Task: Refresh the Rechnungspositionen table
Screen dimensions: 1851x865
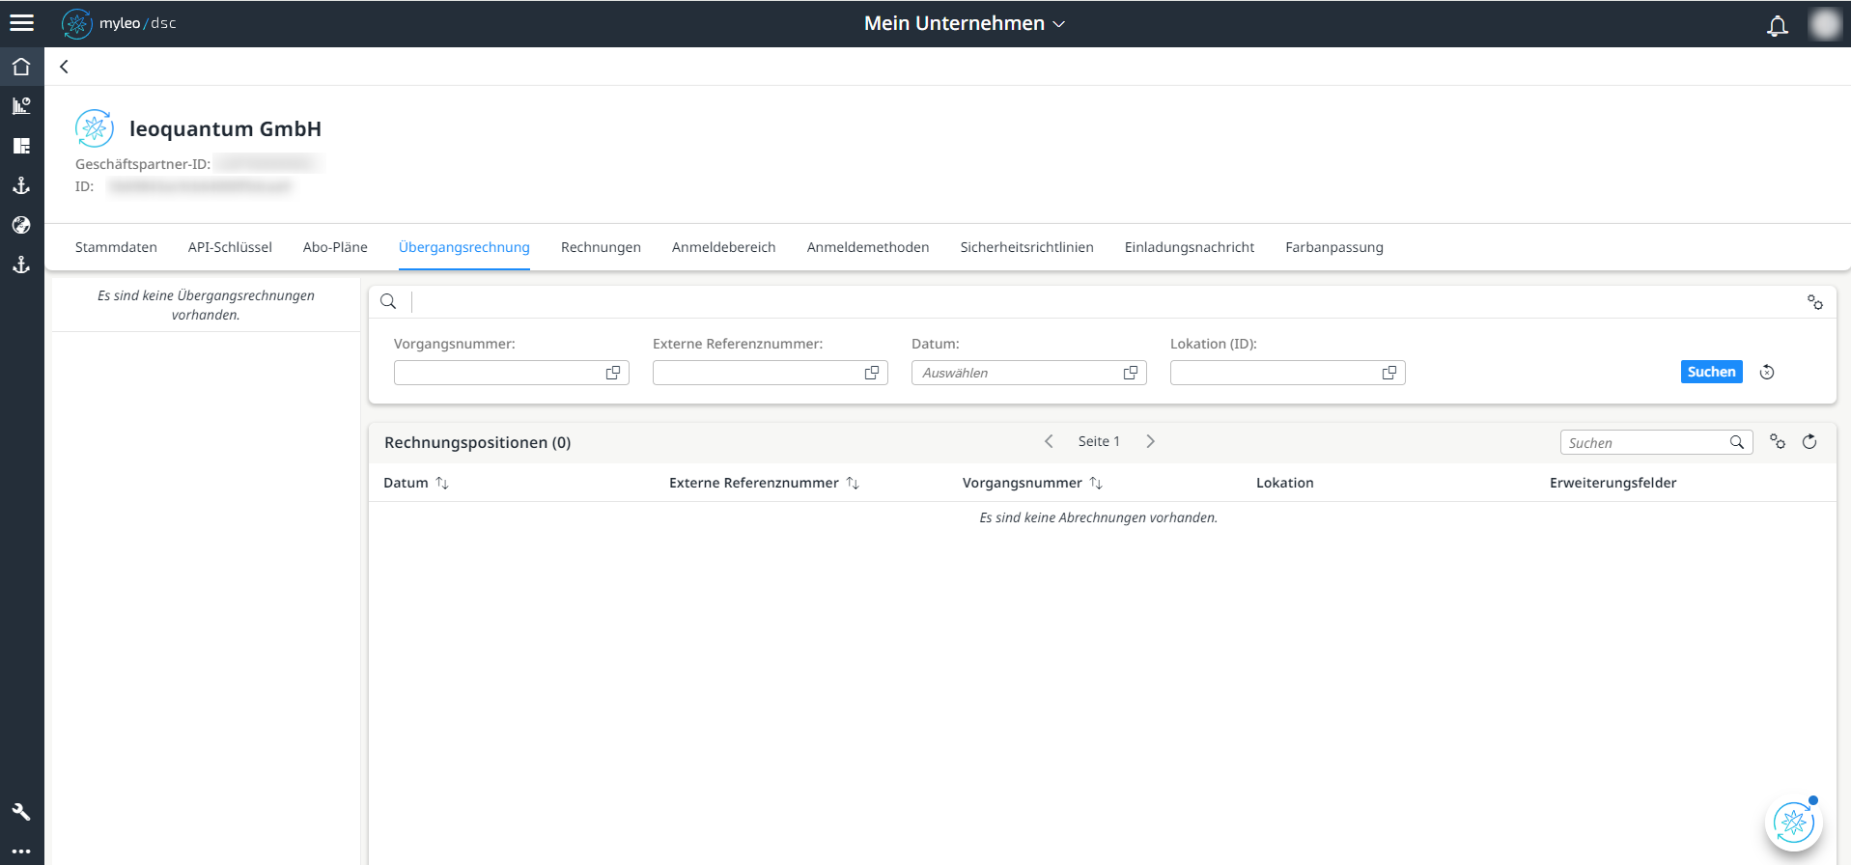Action: click(1809, 441)
